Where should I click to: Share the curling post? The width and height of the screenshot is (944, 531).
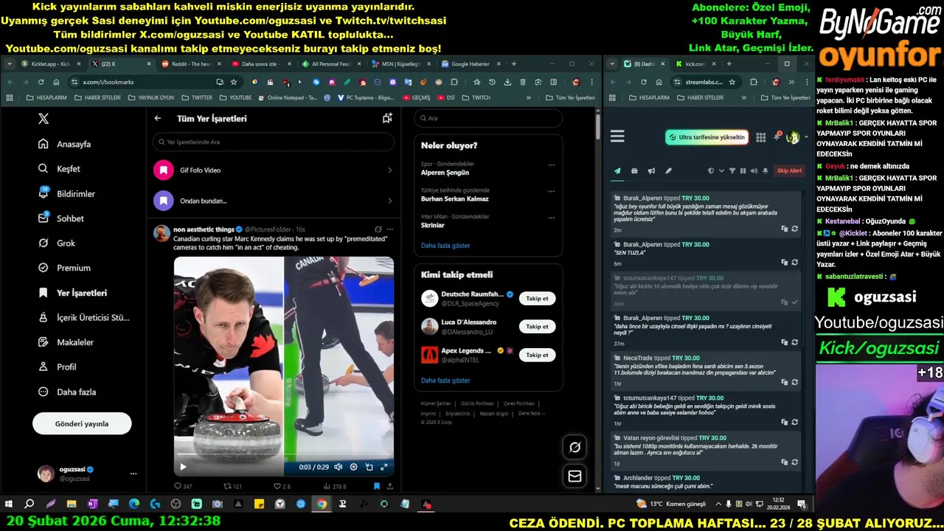[x=389, y=486]
